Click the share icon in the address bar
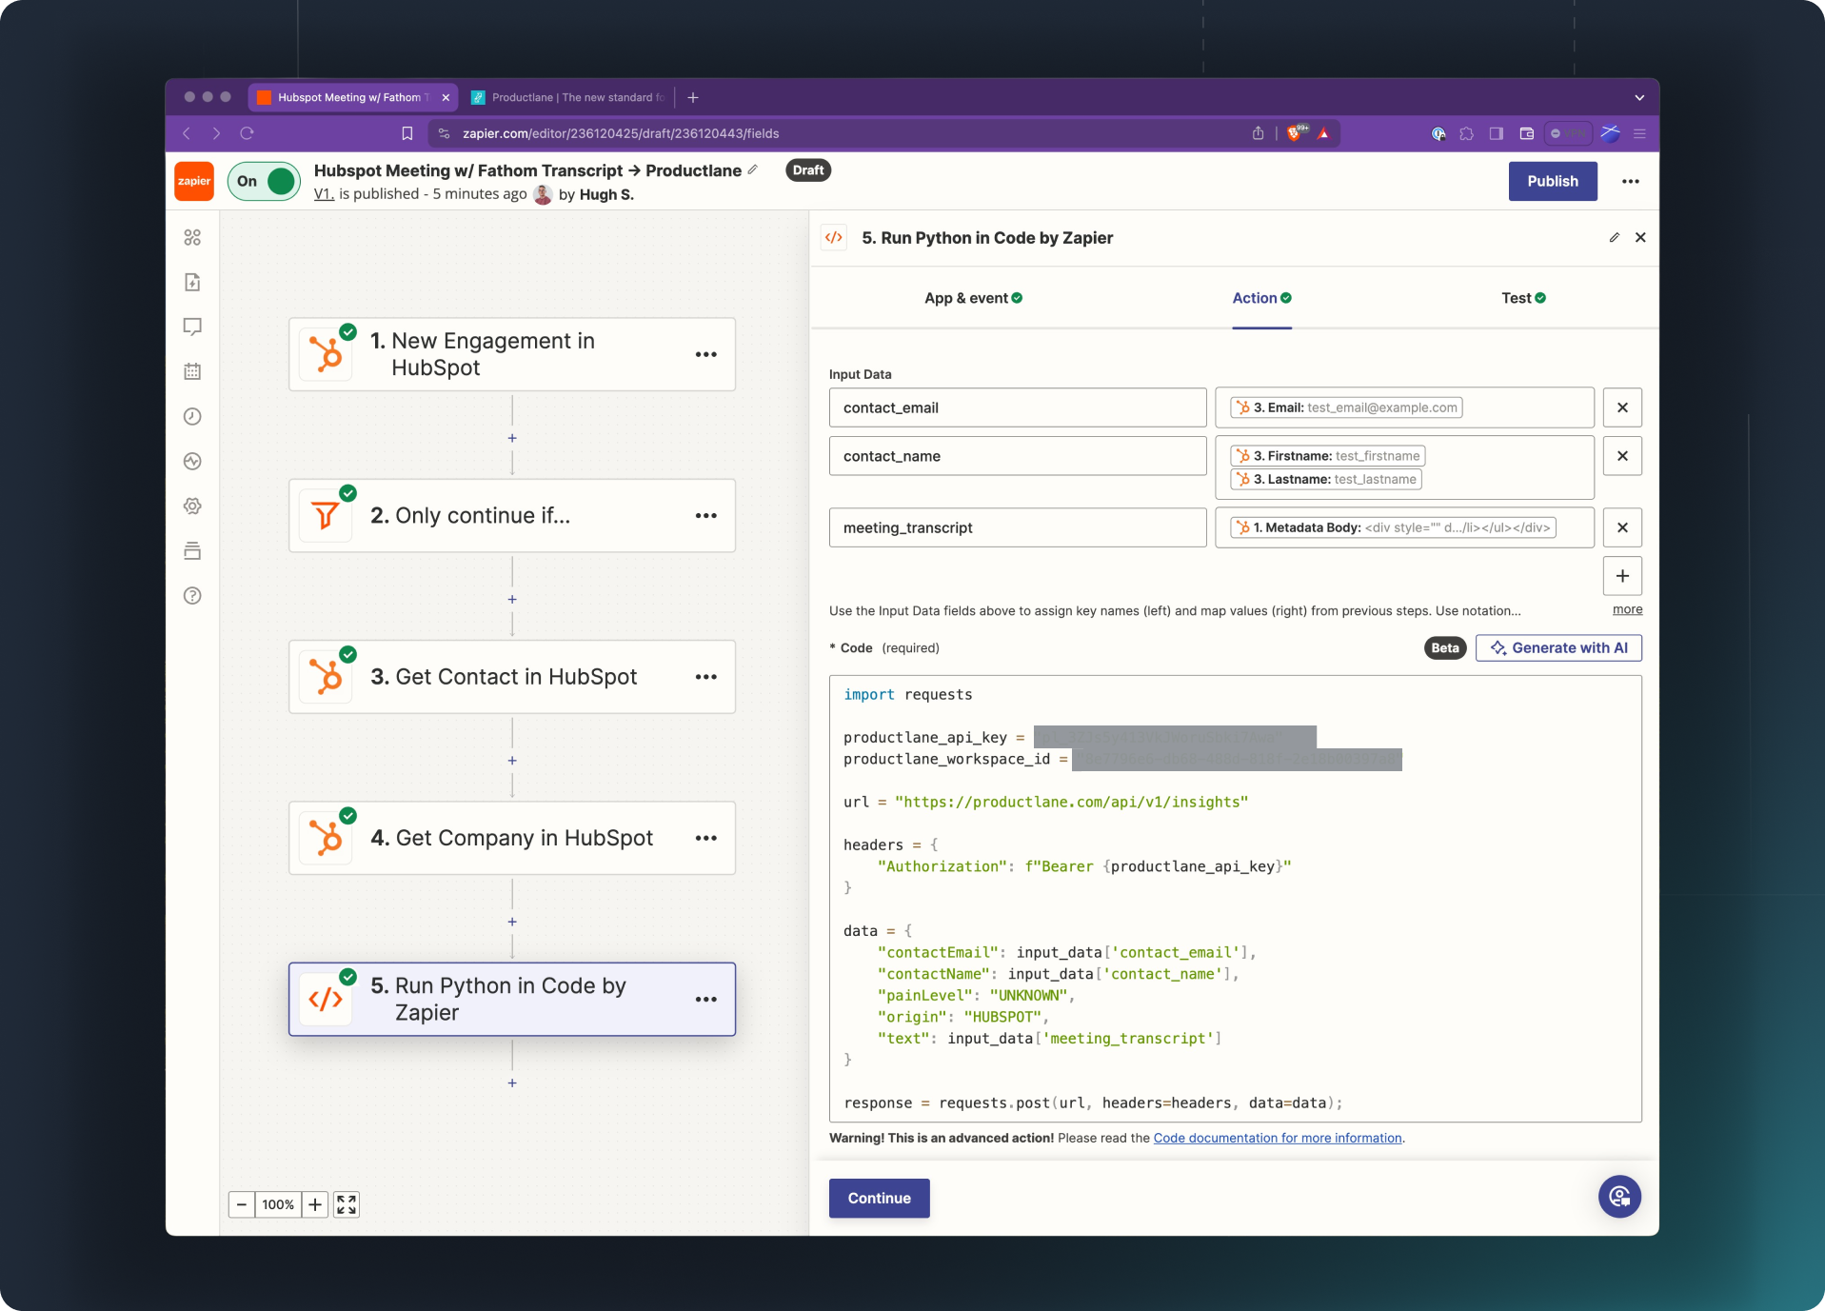The width and height of the screenshot is (1825, 1311). [1258, 133]
